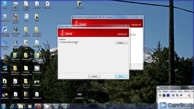The image size is (194, 109).
Task: Click the sixth CamStudio toolbar icon
Action: point(181,95)
